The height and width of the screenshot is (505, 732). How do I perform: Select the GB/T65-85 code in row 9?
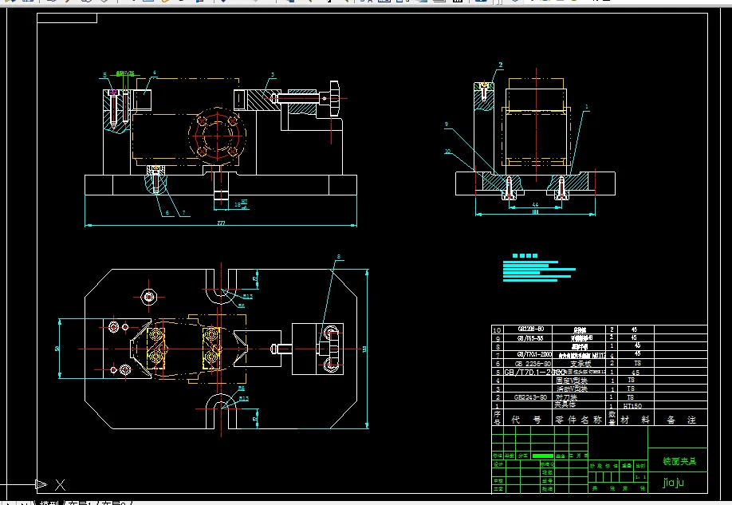coord(529,337)
